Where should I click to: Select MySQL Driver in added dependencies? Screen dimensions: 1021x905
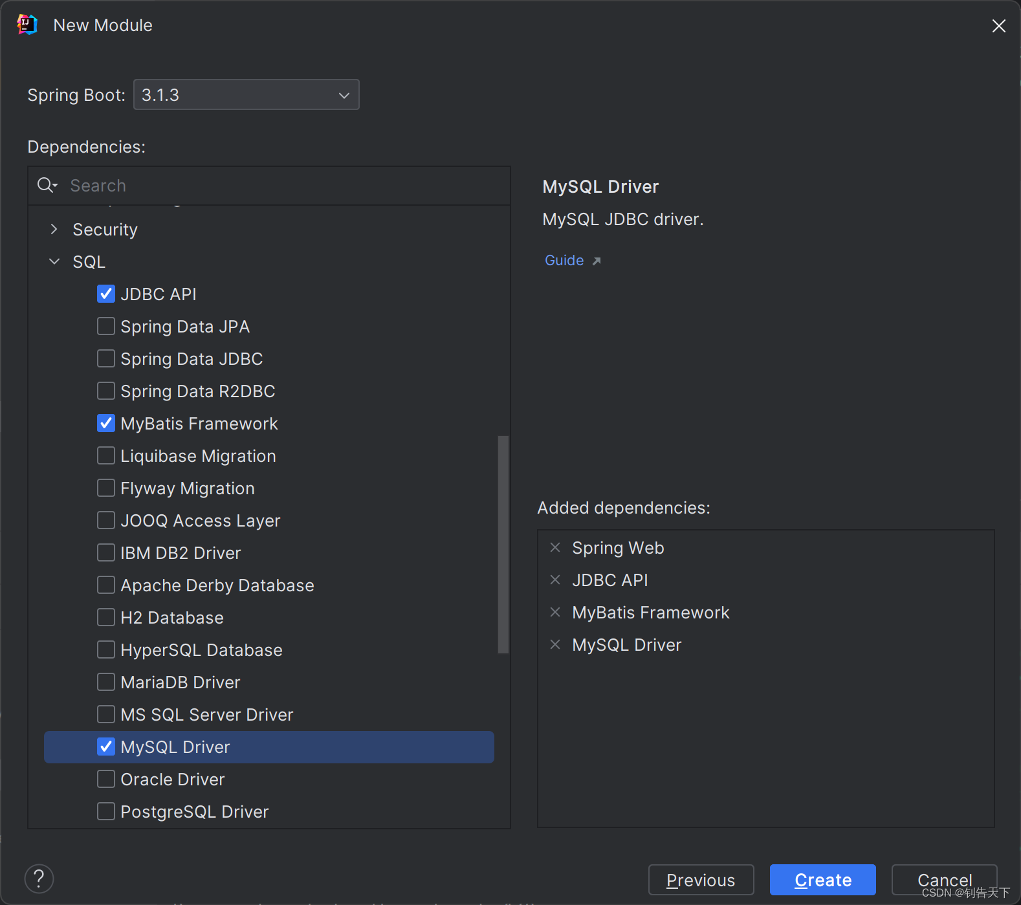coord(626,645)
